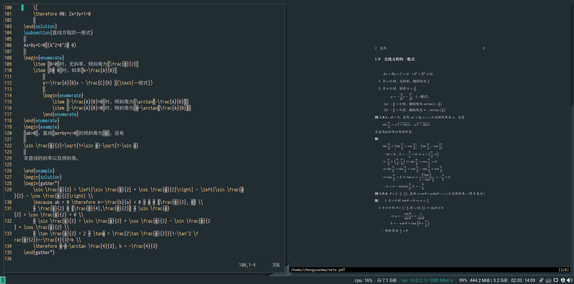Click the ab>0 text on line 120
This screenshot has height=284, width=574.
point(31,133)
